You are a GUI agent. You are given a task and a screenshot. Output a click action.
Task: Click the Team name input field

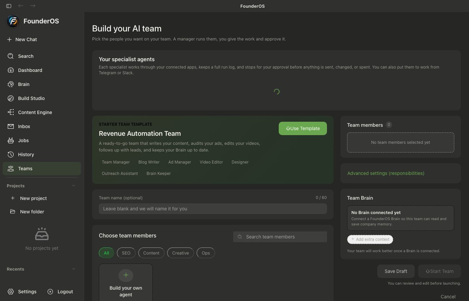click(213, 209)
